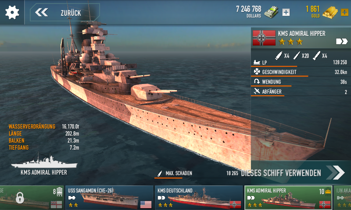Click the ship class arrows beside Admiral Hipper
351x210 pixels.
pos(342,41)
